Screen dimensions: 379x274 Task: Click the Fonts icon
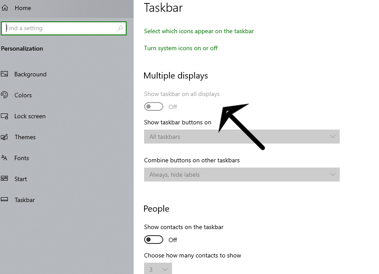[4, 158]
